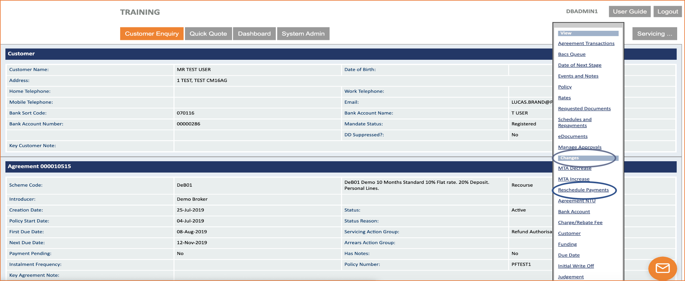
Task: Click the T USER bank account name
Action: click(x=520, y=113)
